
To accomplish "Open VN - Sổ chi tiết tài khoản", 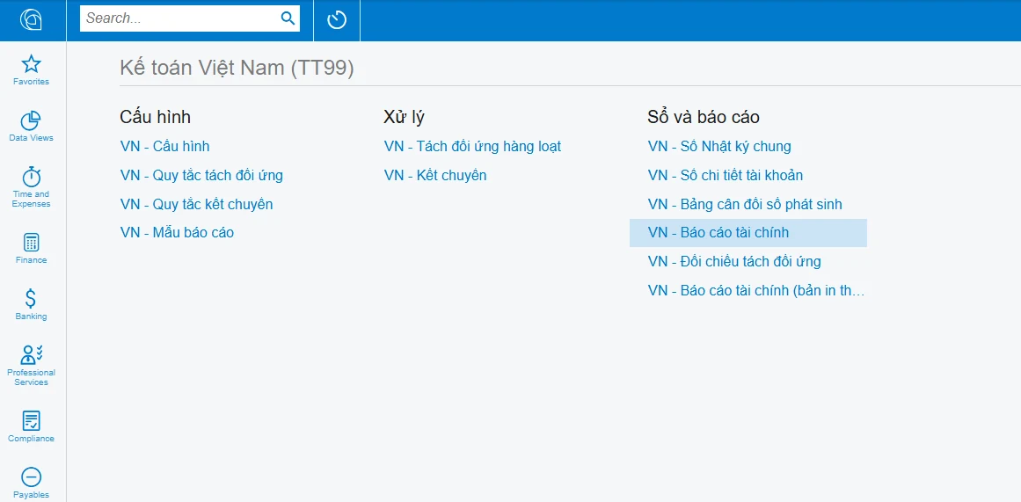I will pos(726,175).
